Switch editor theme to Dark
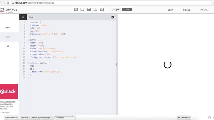Image resolution: width=214 pixels, height=120 pixels. [127, 10]
